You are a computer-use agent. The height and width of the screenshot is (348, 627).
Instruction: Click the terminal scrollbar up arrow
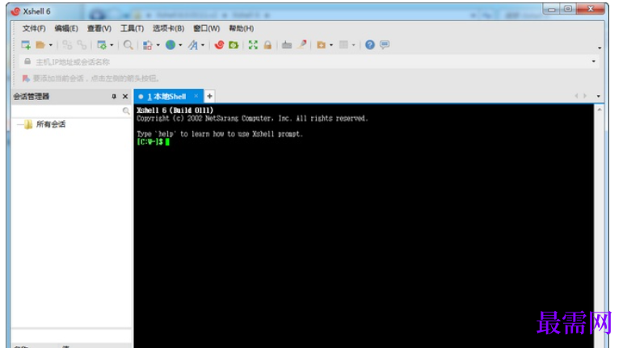pos(600,110)
